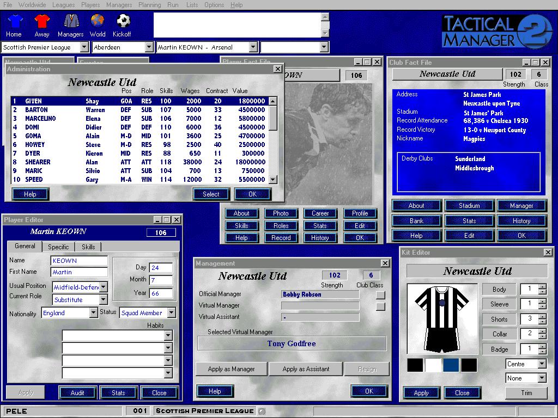Image resolution: width=558 pixels, height=418 pixels.
Task: Click the Career button in Player Fact File
Action: pos(320,213)
